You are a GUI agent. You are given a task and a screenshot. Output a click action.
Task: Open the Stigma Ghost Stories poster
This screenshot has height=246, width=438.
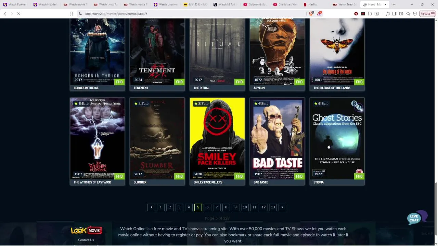[x=337, y=139]
